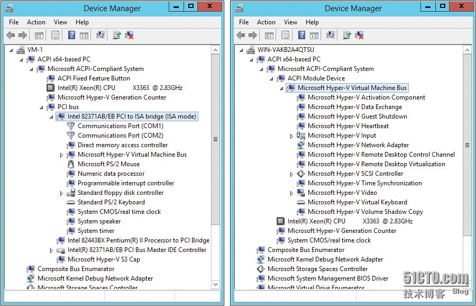Open Action menu in WIN-VAKB2A4QTSU window
Screen dimensions: 476x306
click(x=266, y=22)
